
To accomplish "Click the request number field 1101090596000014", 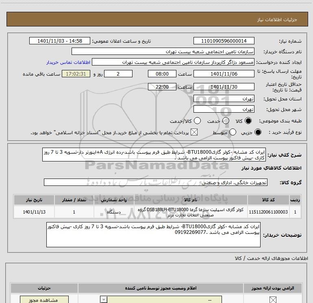I will coord(224,41).
